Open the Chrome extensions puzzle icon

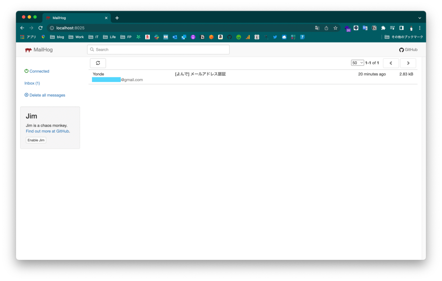(x=384, y=28)
